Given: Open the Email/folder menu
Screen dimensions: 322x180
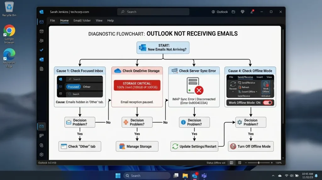Looking at the screenshot, I should click(82, 20).
